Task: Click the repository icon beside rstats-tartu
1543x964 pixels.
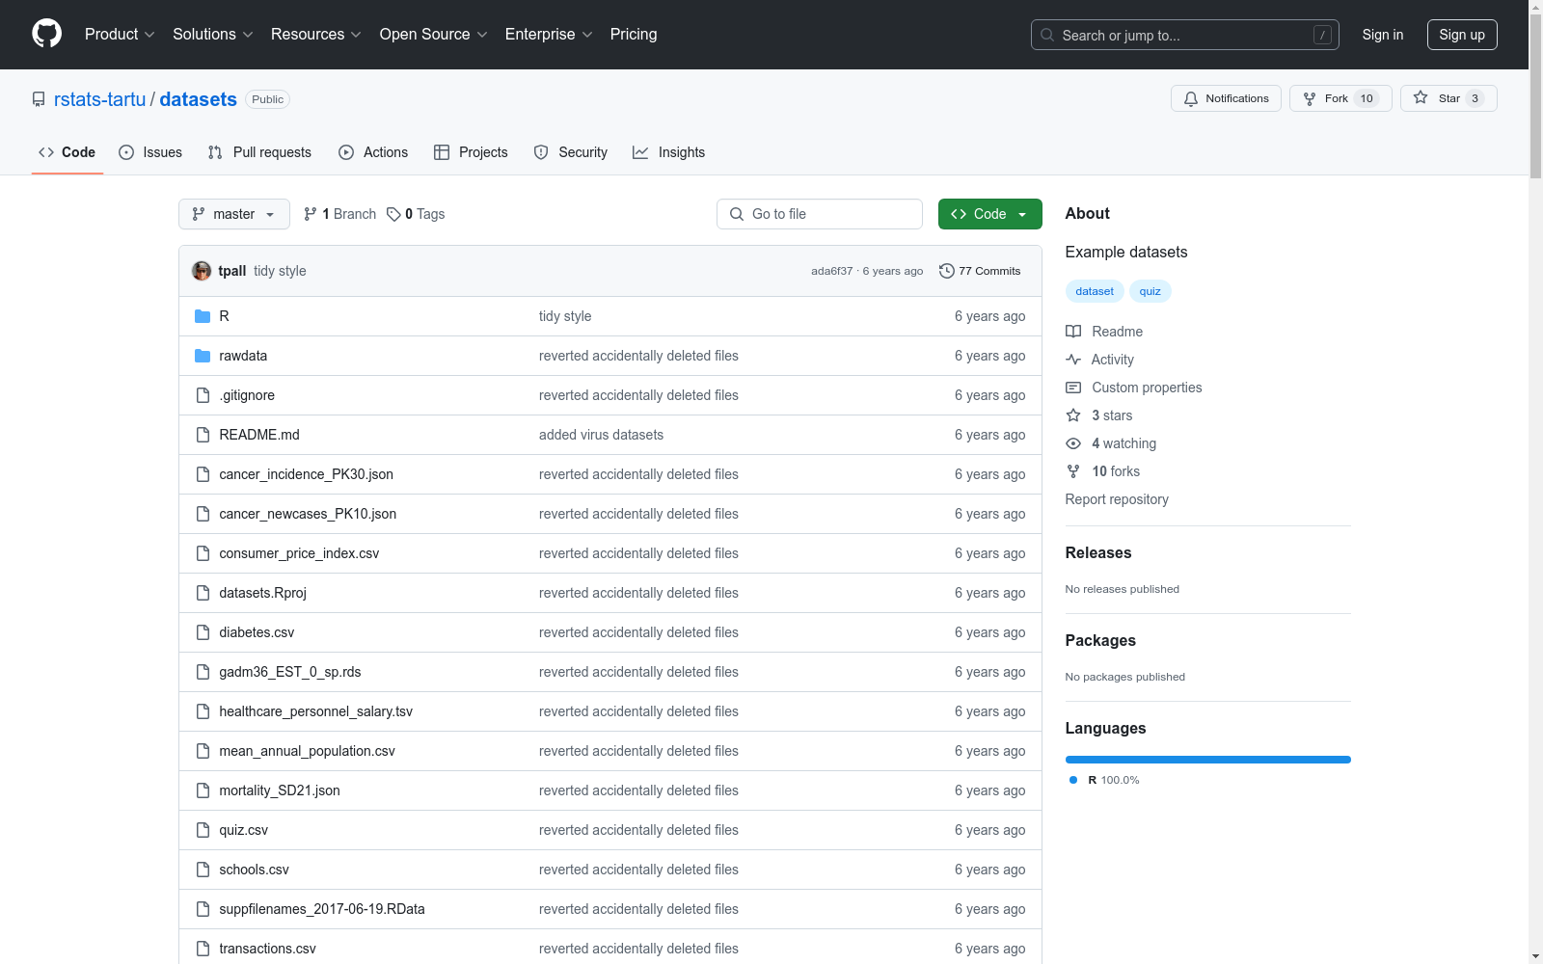Action: 39,99
